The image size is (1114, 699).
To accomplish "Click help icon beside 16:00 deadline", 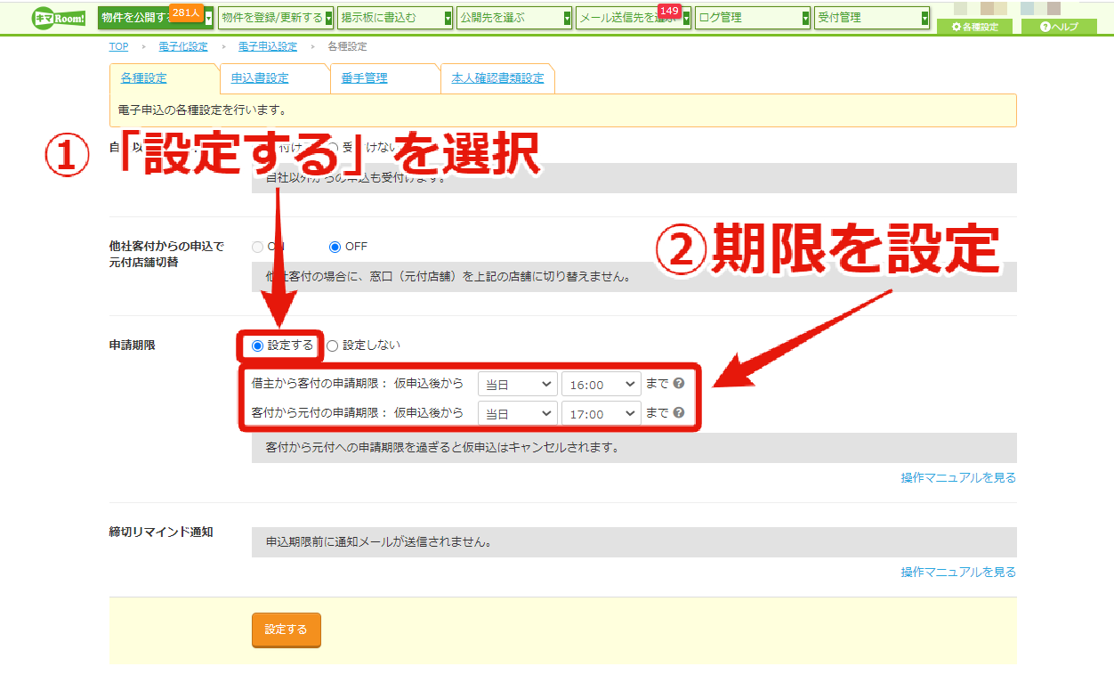I will (x=679, y=384).
